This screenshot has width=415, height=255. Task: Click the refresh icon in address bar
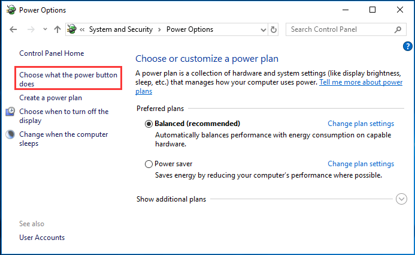(274, 29)
